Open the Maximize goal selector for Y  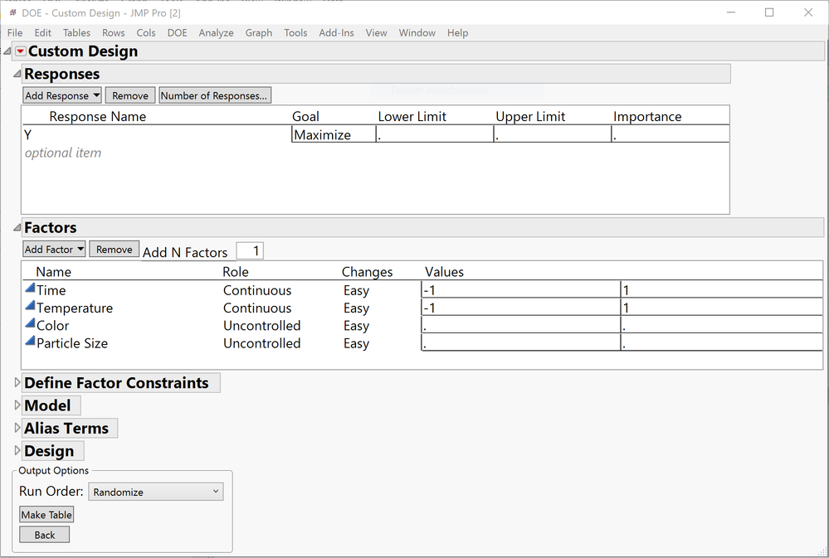[334, 135]
